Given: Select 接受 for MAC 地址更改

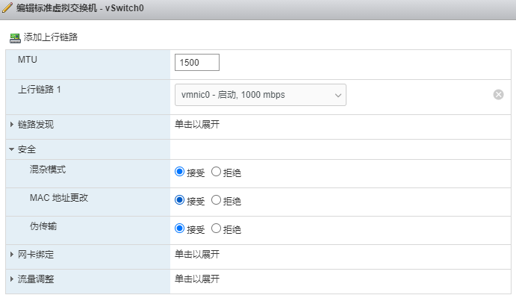Looking at the screenshot, I should (179, 200).
